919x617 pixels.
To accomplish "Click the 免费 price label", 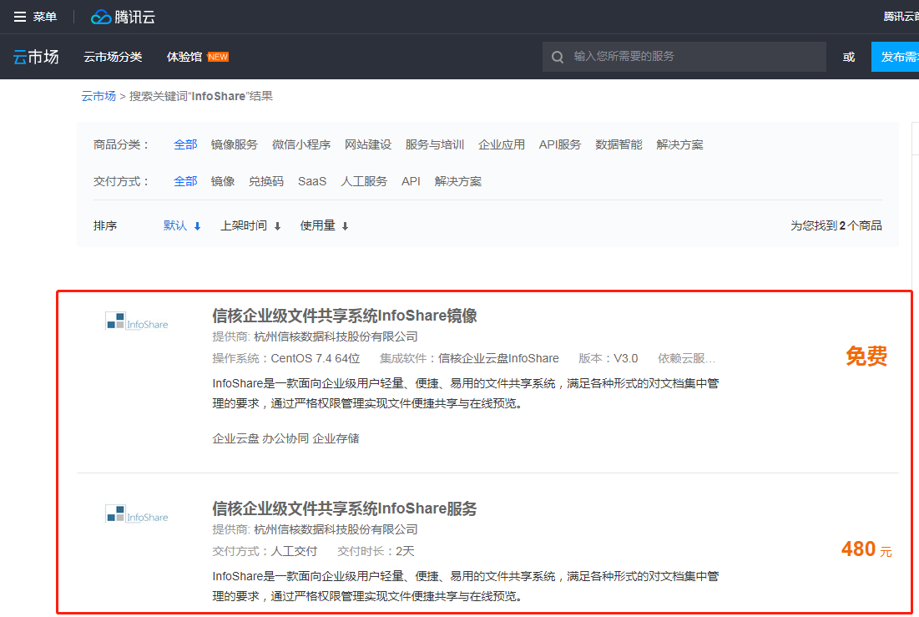I will tap(866, 356).
